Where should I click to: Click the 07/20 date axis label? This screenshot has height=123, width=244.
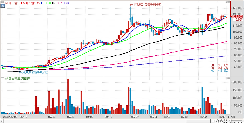click(x=71, y=117)
